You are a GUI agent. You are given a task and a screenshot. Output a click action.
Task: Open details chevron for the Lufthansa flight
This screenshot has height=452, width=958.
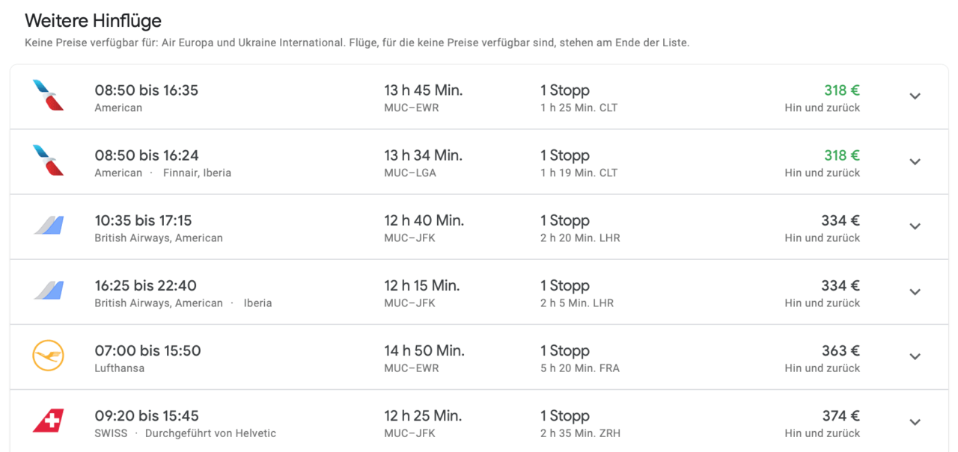point(915,356)
